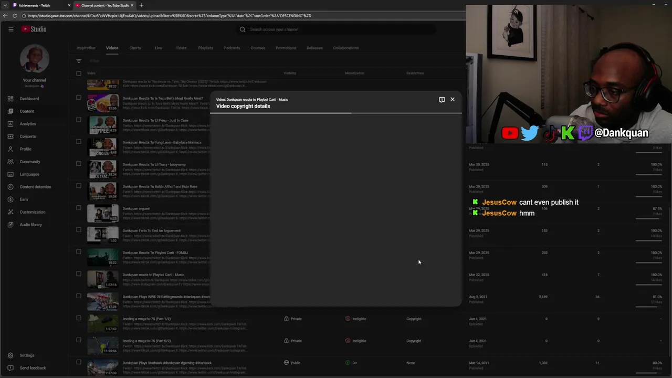Click the filter icon above video list
The height and width of the screenshot is (378, 672).
(x=79, y=61)
